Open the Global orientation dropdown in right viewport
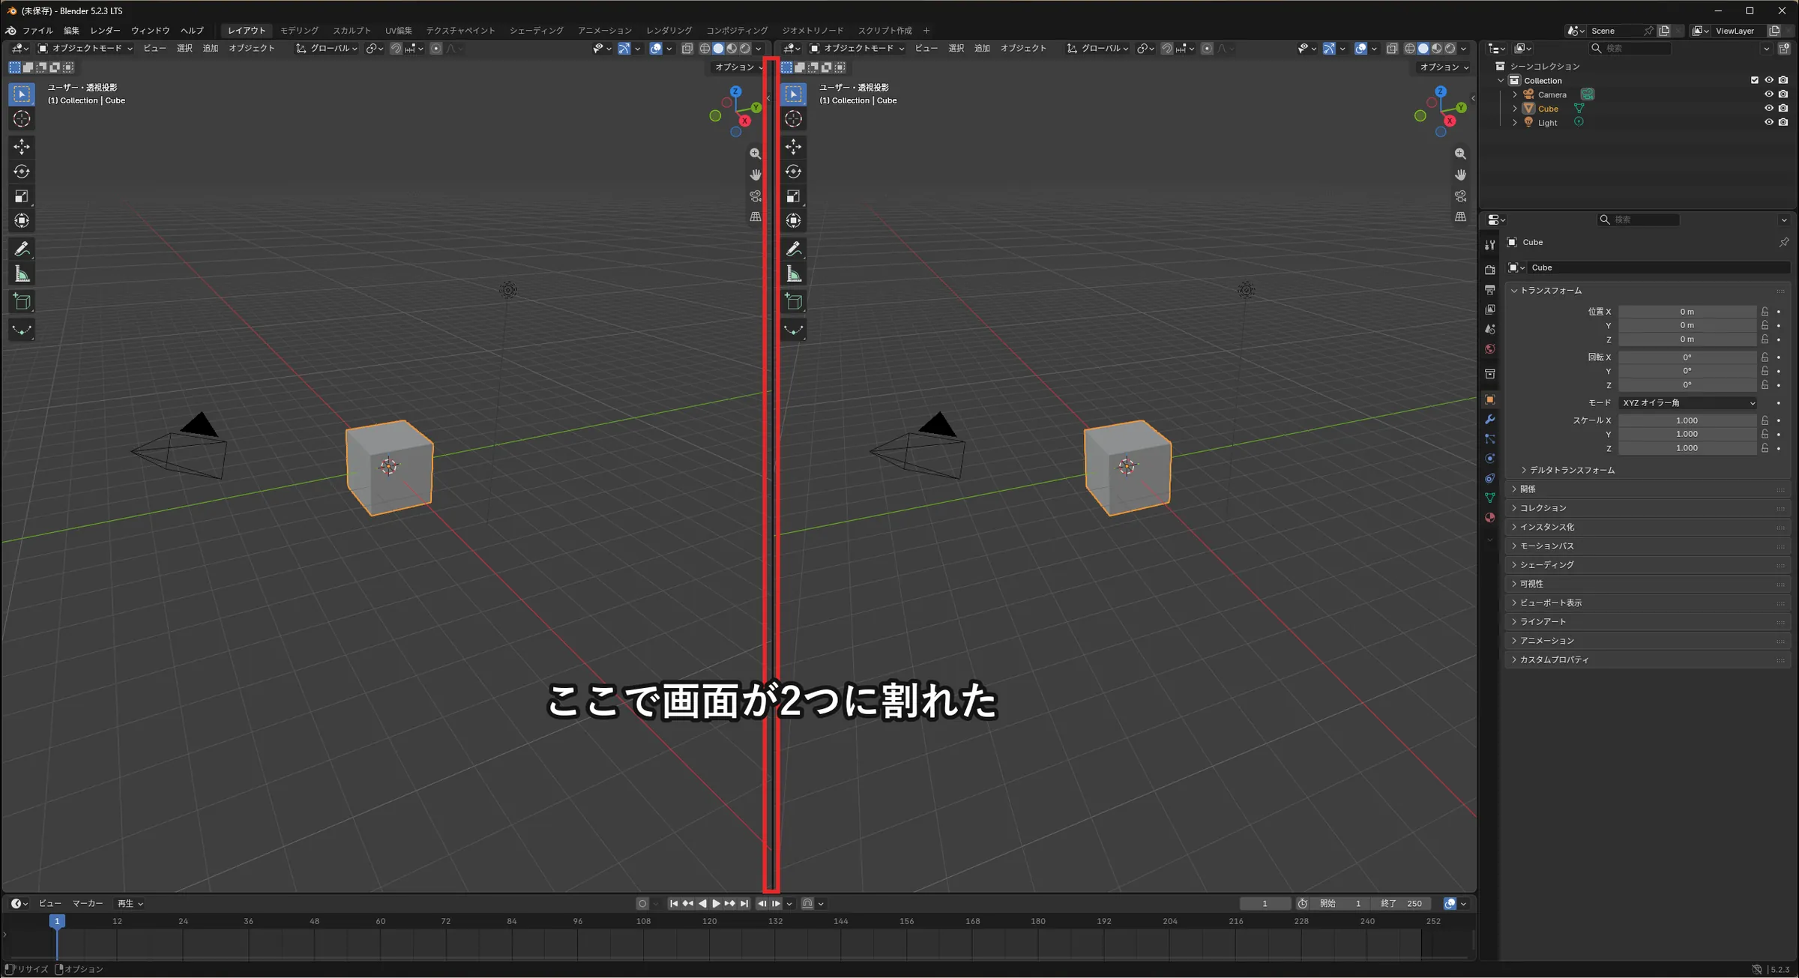Screen dimensions: 1799x978 (1097, 48)
